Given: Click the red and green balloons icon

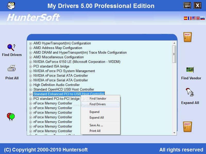Looking at the screenshot, I should click(11, 117).
